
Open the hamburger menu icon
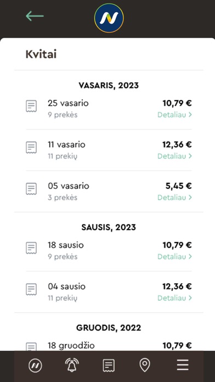coord(183,365)
